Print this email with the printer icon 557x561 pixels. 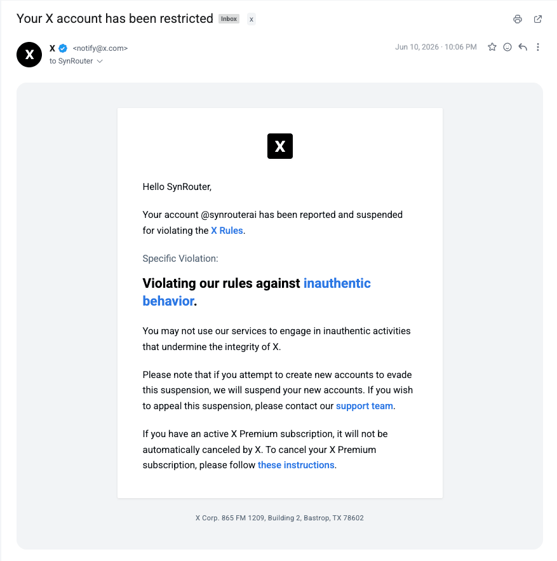(x=517, y=19)
